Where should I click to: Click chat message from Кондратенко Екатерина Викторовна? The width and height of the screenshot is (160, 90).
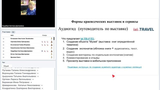22,88
